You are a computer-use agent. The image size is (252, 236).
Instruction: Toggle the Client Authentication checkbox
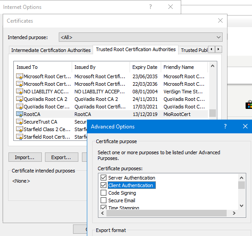(103, 185)
